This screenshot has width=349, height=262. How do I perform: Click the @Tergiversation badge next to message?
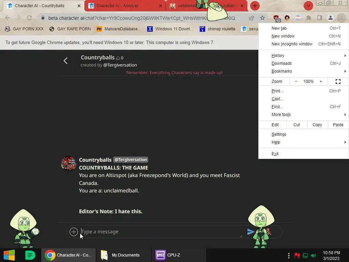point(131,160)
